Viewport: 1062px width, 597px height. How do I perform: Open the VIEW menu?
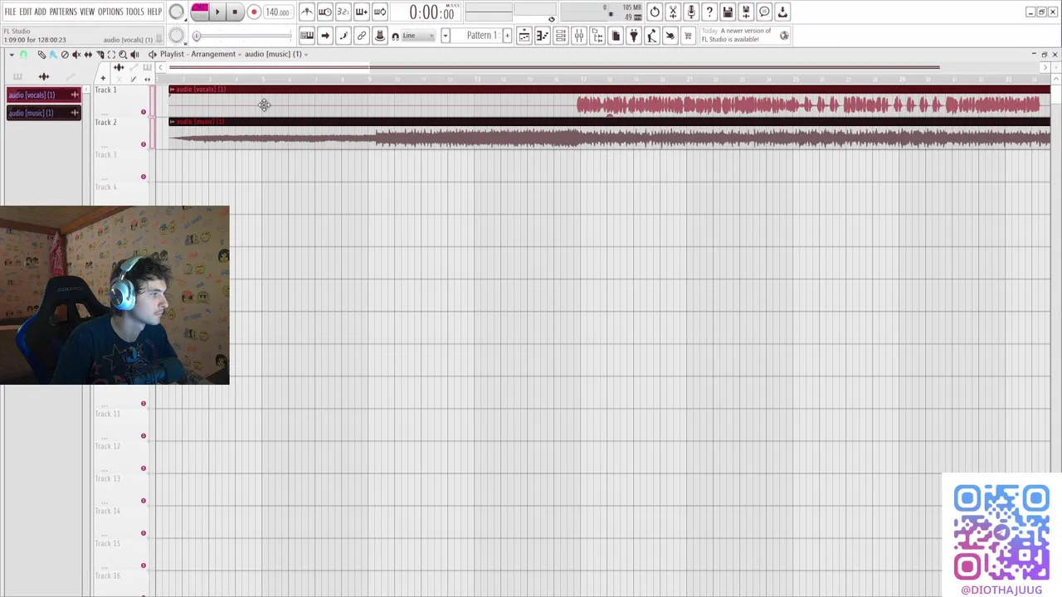[87, 12]
